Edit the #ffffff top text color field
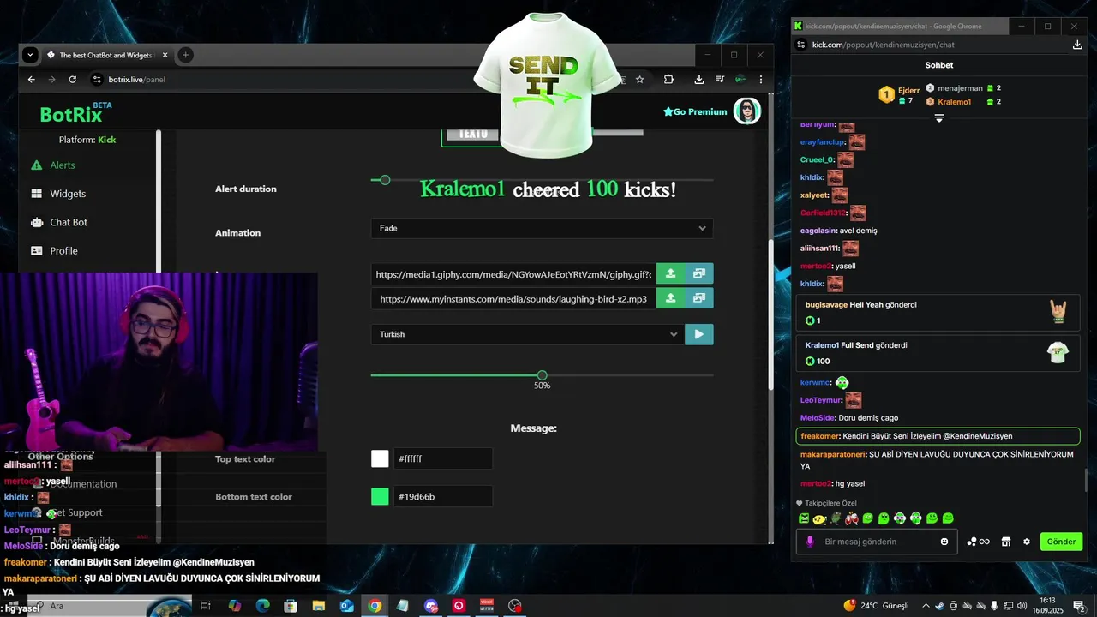This screenshot has height=617, width=1097. (443, 458)
